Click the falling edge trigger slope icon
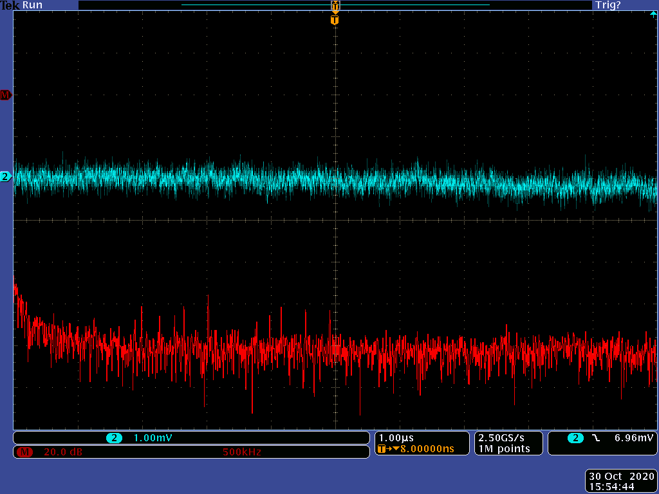 [x=595, y=438]
